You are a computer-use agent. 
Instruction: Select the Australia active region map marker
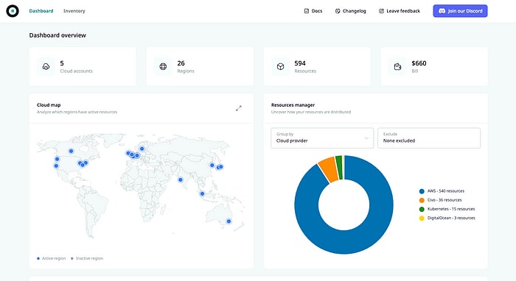click(229, 221)
